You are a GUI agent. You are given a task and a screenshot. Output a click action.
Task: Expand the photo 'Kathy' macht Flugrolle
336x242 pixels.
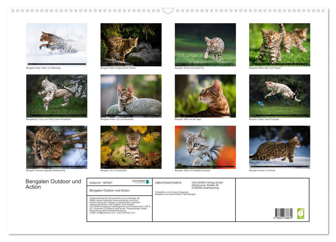[x=279, y=95]
